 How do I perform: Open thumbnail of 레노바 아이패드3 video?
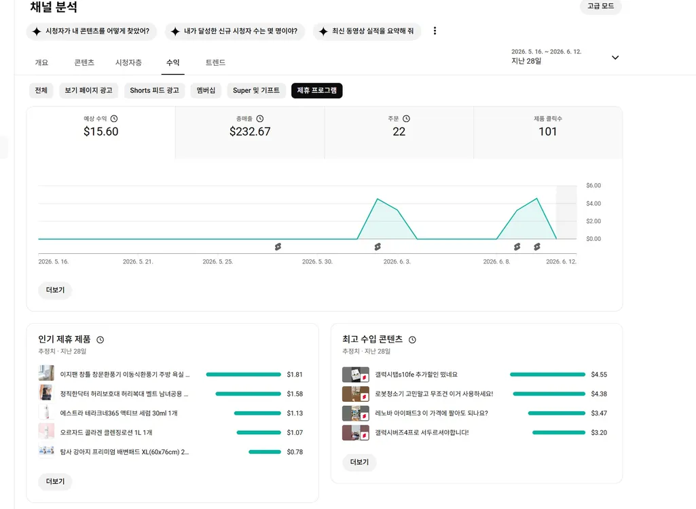[356, 413]
